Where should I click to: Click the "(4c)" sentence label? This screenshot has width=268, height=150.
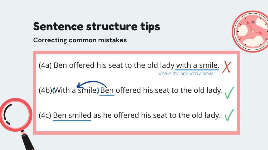tap(45, 115)
